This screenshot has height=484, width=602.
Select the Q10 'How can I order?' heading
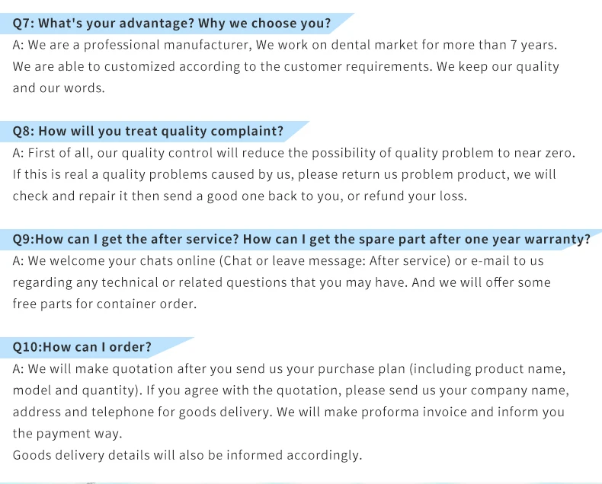(82, 347)
